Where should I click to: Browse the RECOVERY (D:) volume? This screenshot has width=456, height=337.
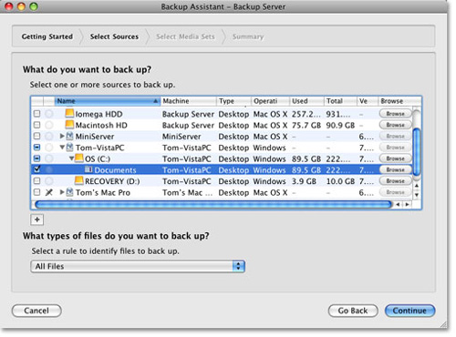point(395,181)
